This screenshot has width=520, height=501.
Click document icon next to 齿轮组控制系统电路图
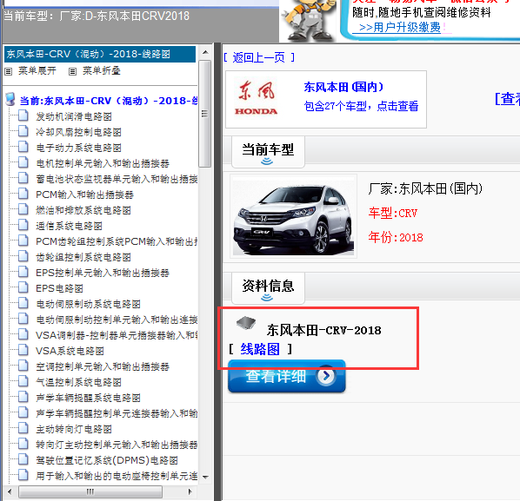point(23,257)
